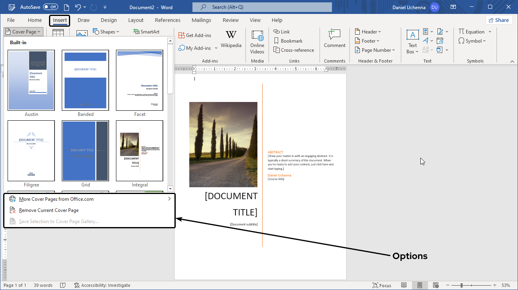The width and height of the screenshot is (518, 290).
Task: Open the Text Box tool
Action: [412, 42]
